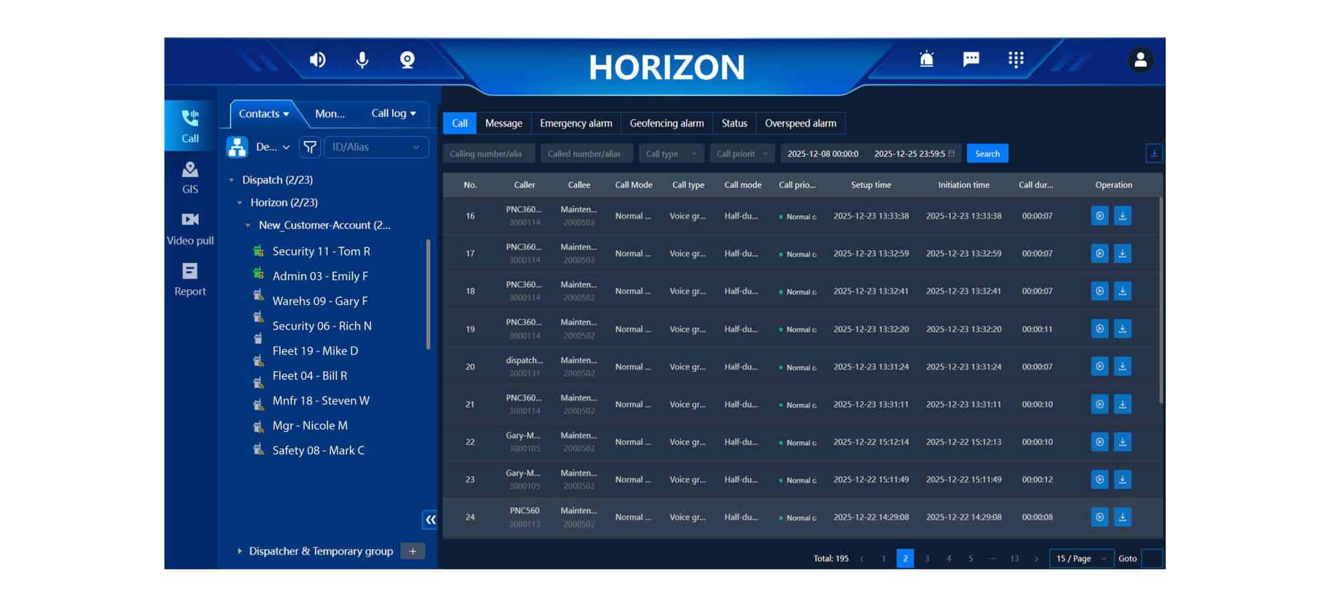
Task: Open the ID/Alias dropdown
Action: [376, 147]
